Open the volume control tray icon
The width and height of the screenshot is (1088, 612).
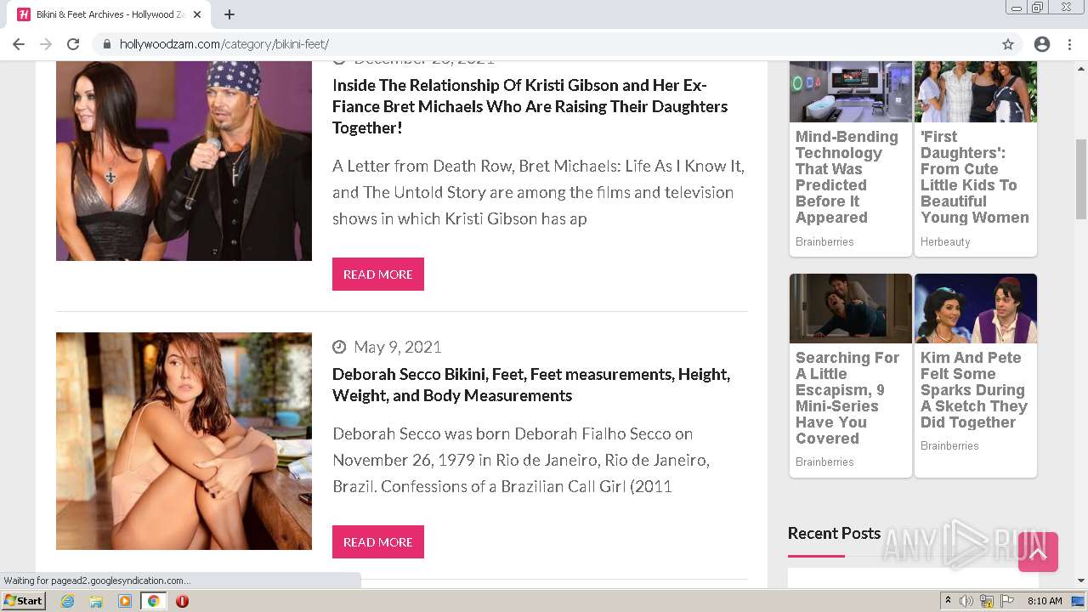pos(966,601)
